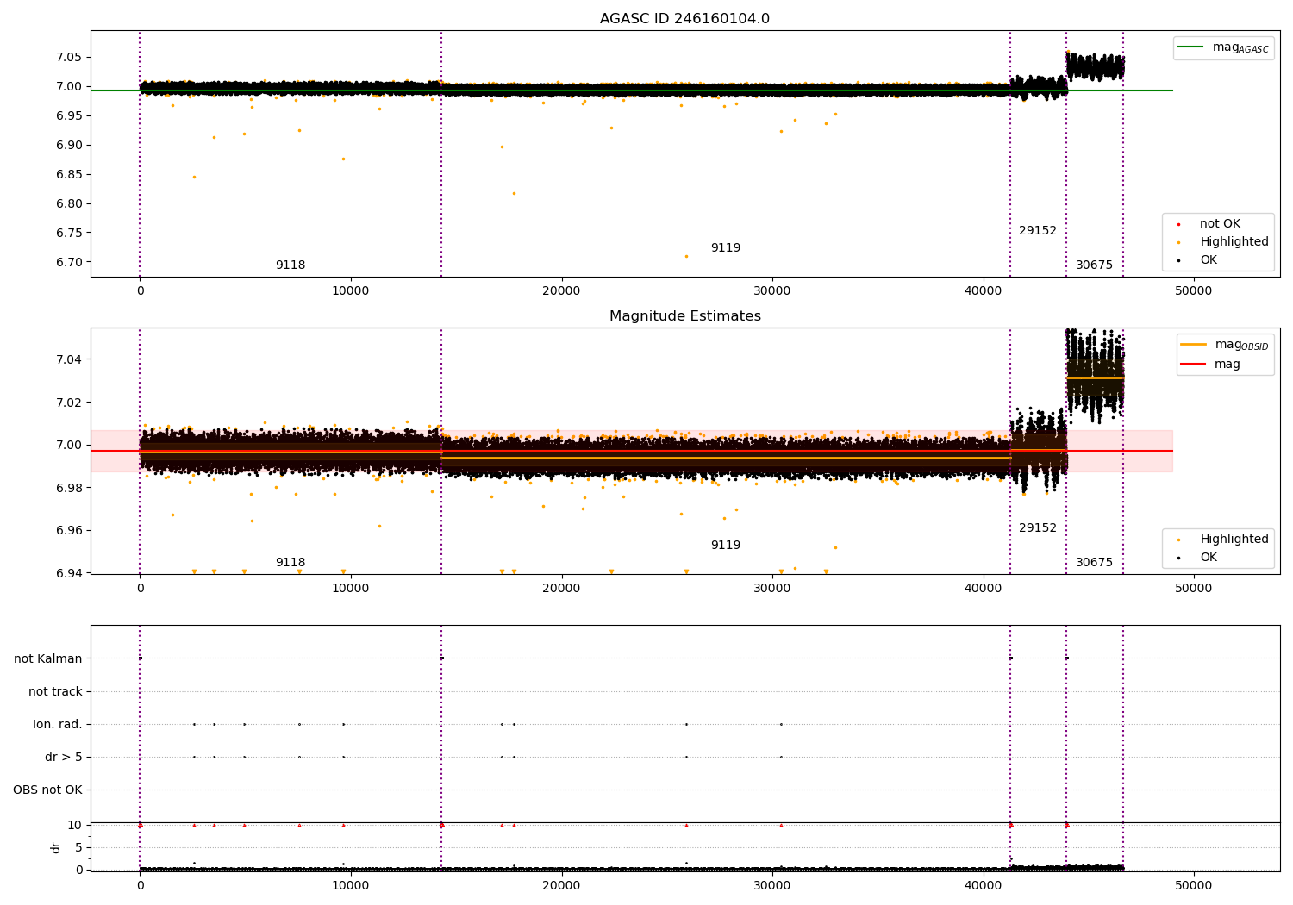Click the red 'mag' legend line sample
This screenshot has height=905, width=1293.
(x=1194, y=364)
